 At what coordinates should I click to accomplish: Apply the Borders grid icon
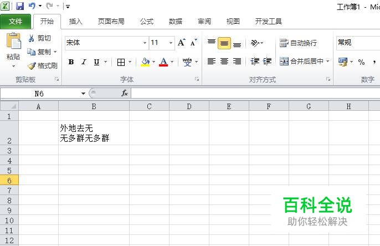tap(121, 62)
